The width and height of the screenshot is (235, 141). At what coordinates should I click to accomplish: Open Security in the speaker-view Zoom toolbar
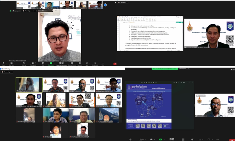click(24, 64)
